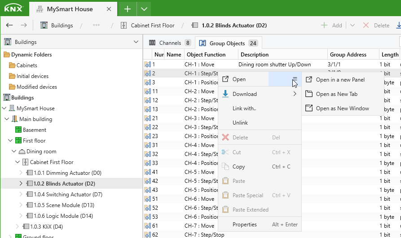Collapse the MySmart House tree node
Screen dimensions: 401x238
(x=4, y=108)
